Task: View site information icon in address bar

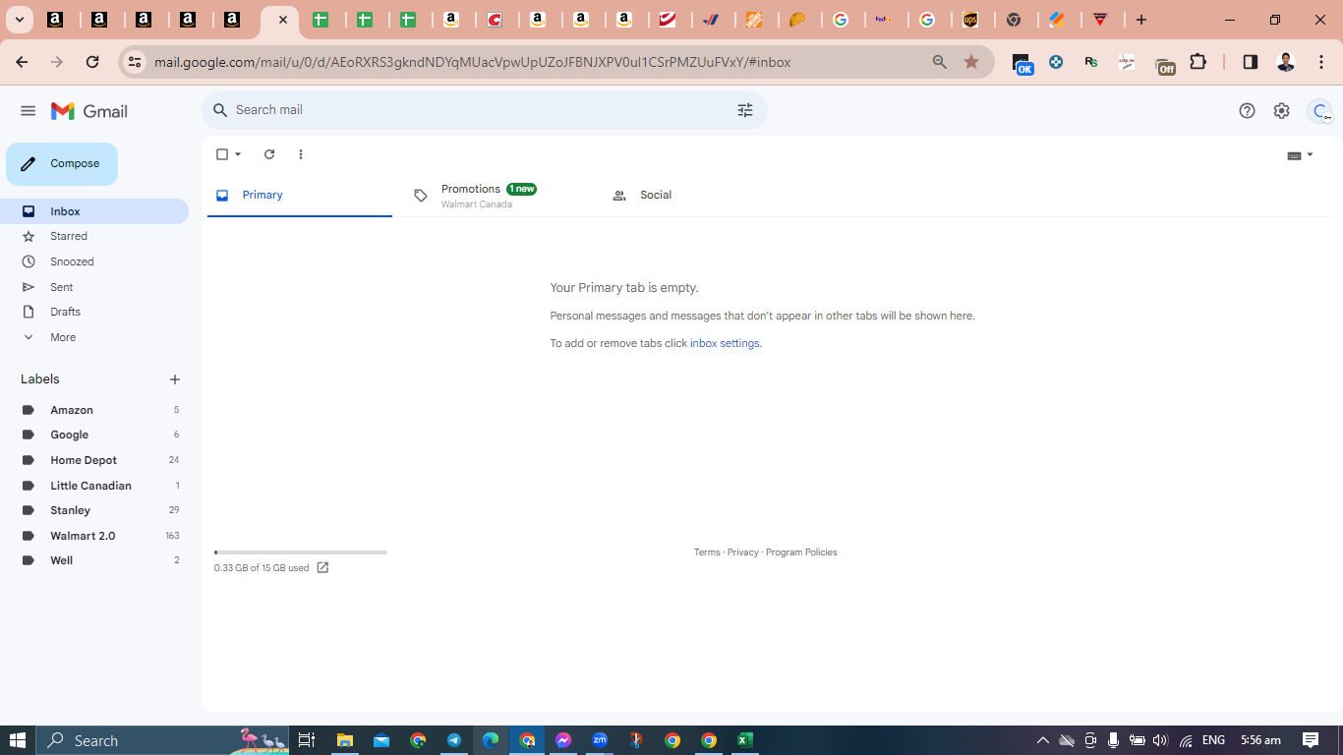Action: coord(135,62)
